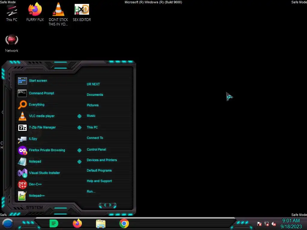This screenshot has height=230, width=307.
Task: Launch Google Chrome from the taskbar
Action: [x=124, y=223]
